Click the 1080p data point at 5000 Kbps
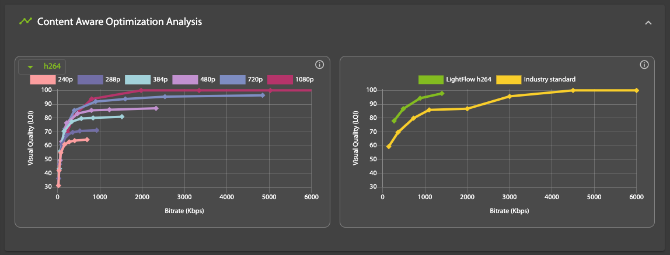This screenshot has height=255, width=670. click(270, 90)
